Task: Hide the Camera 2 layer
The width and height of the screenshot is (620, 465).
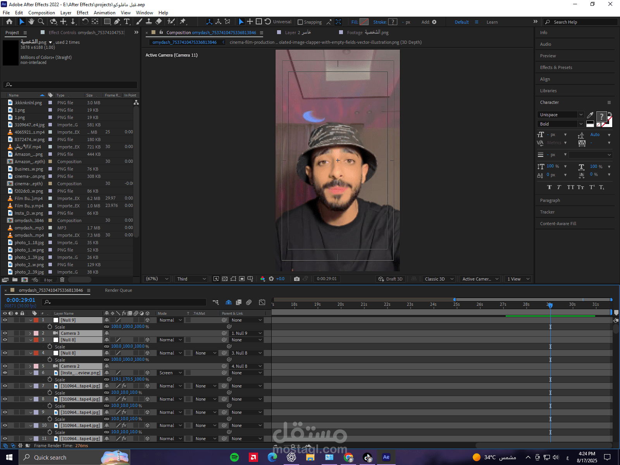Action: click(x=5, y=366)
